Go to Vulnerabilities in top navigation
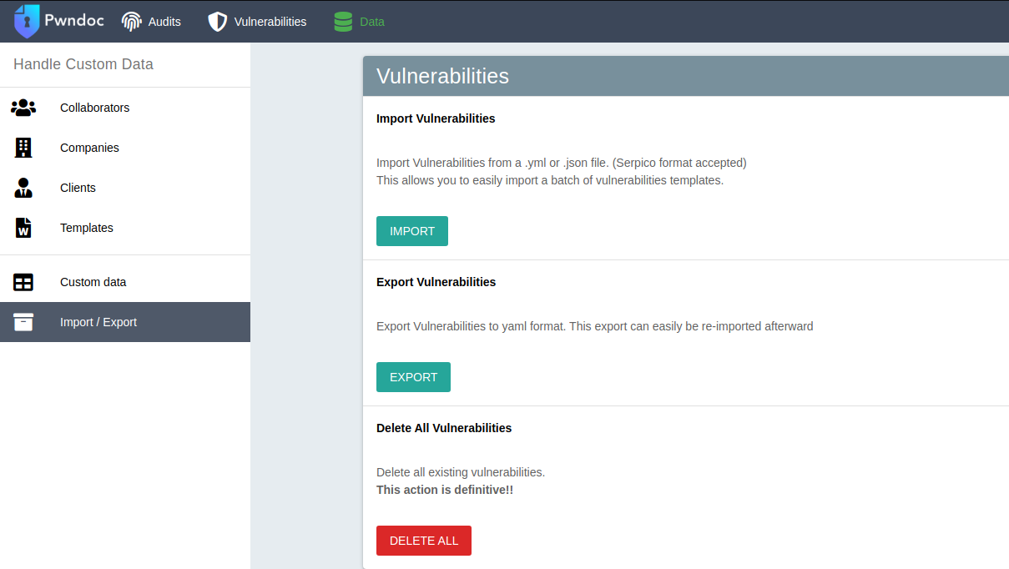This screenshot has width=1009, height=569. click(270, 22)
